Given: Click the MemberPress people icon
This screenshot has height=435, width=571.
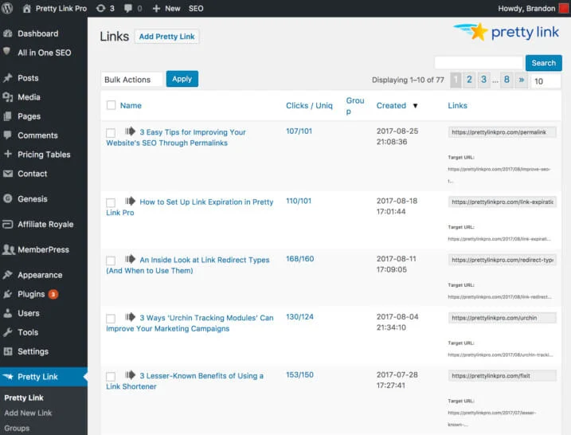Looking at the screenshot, I should coord(8,249).
